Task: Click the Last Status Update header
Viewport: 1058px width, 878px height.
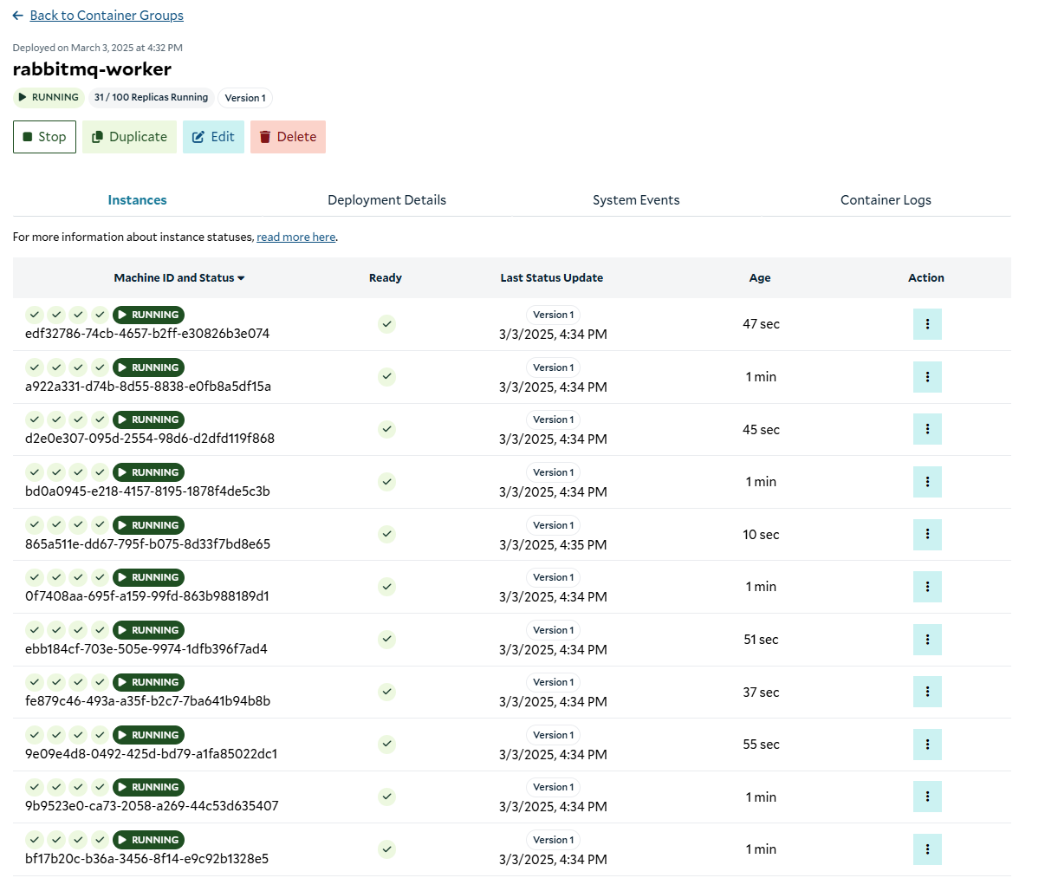Action: tap(552, 278)
